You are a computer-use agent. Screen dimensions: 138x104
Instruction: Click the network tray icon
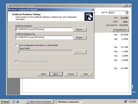point(126,102)
